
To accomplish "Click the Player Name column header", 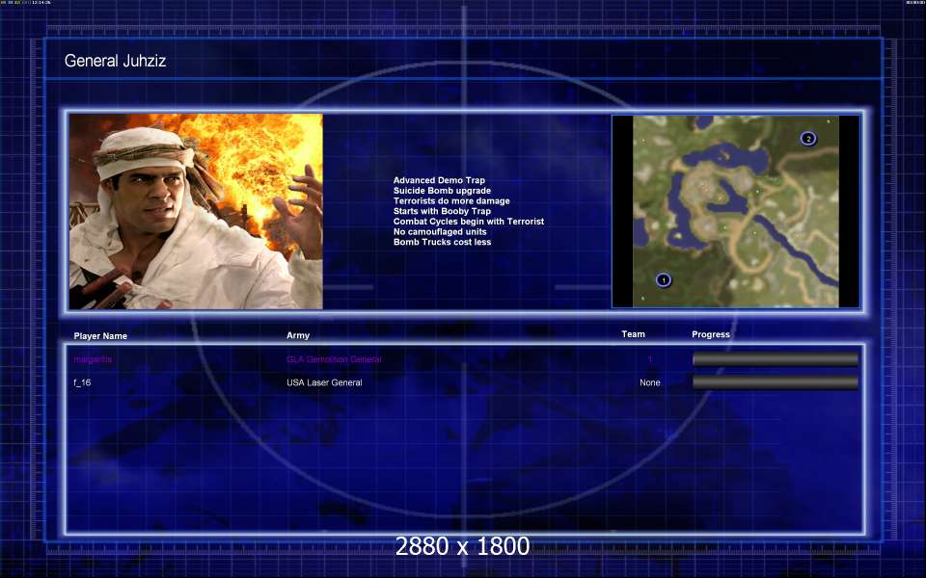I will coord(100,335).
